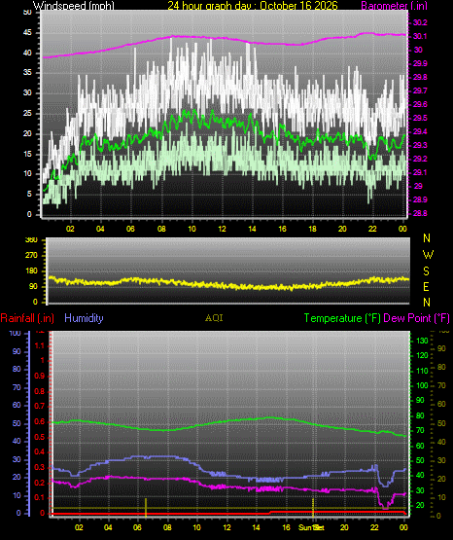453x540 pixels.
Task: Click the 30.2 barometer axis value
Action: coord(420,22)
